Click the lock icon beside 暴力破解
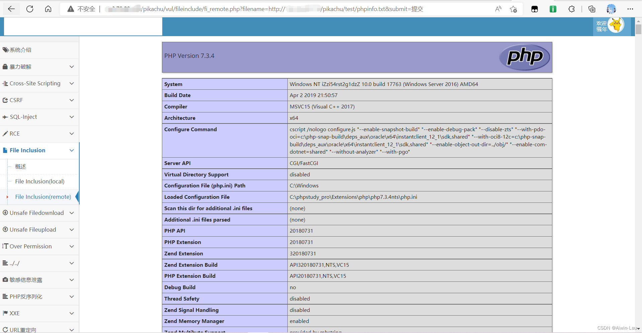This screenshot has width=642, height=333. tap(5, 67)
